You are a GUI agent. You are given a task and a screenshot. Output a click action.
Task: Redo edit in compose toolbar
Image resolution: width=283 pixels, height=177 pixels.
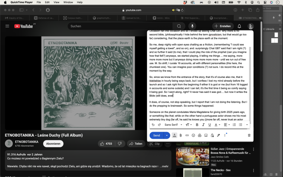[x=159, y=125]
